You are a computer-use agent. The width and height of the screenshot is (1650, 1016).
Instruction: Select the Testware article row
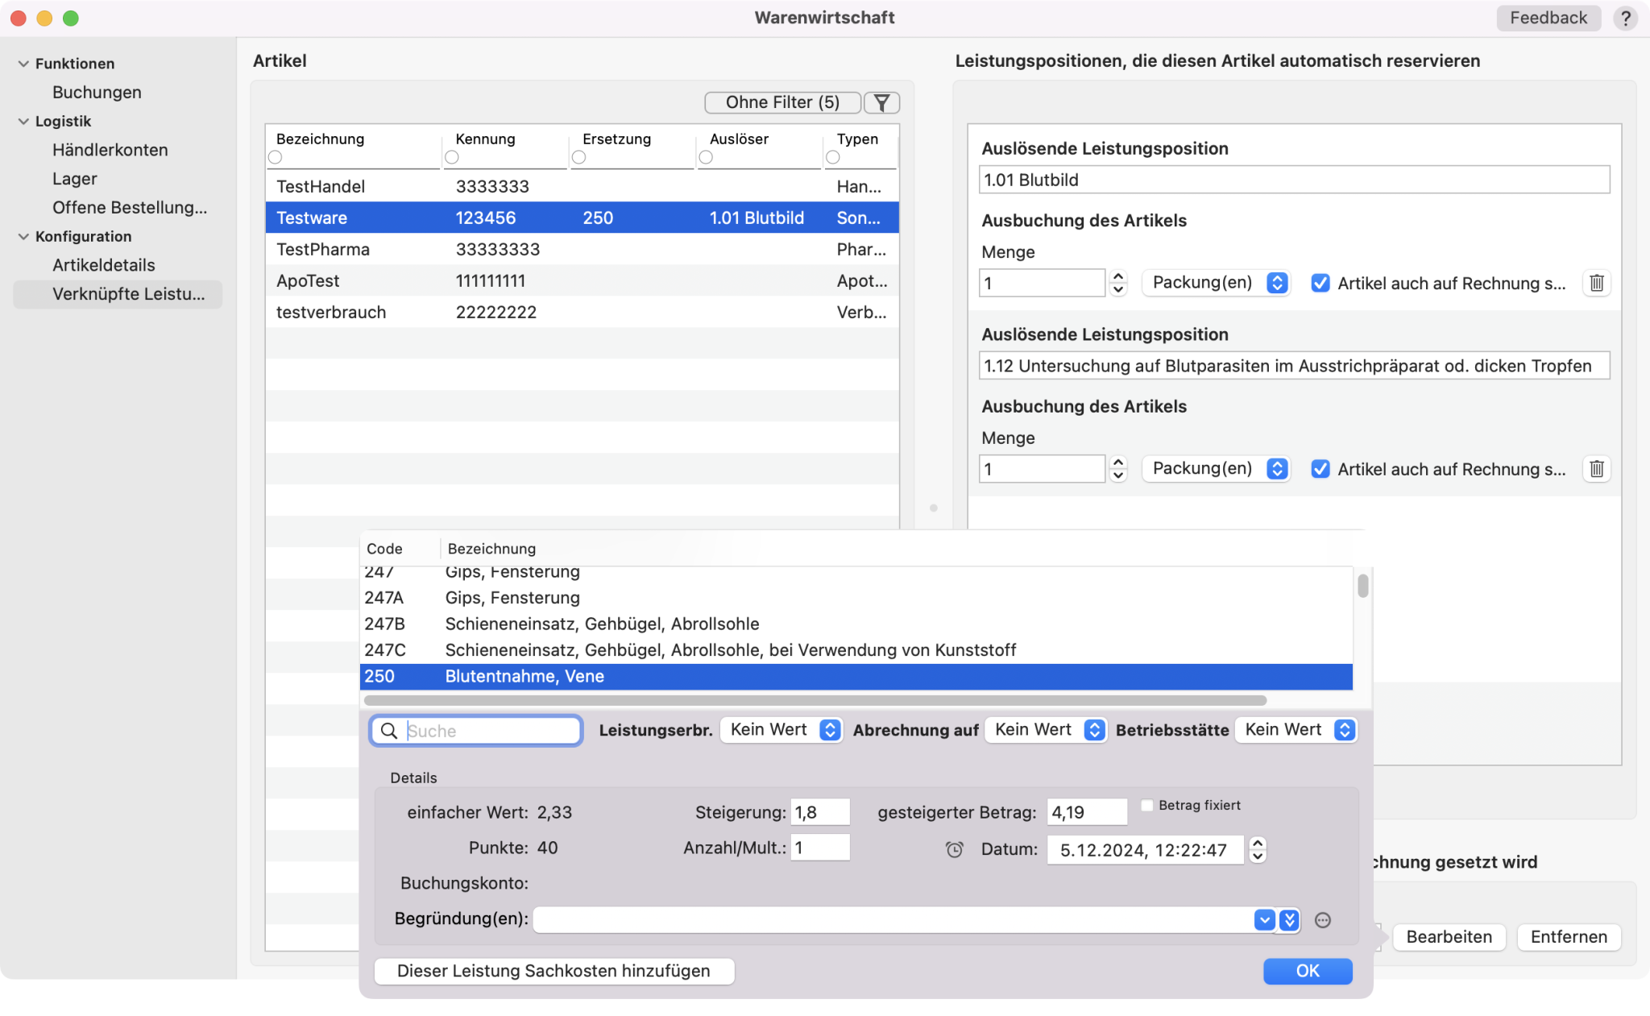(582, 218)
